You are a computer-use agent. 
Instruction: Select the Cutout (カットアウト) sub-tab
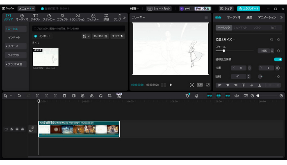click(x=240, y=28)
